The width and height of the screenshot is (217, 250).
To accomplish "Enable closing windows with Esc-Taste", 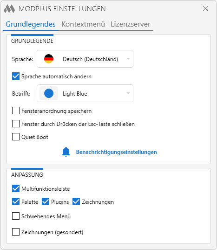I will (16, 124).
